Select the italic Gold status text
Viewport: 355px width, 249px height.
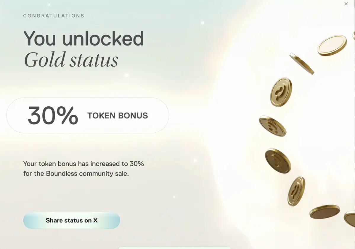point(71,60)
